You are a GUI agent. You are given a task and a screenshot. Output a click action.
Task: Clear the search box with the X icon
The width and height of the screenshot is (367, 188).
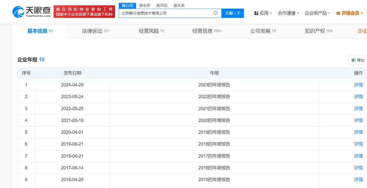click(216, 13)
